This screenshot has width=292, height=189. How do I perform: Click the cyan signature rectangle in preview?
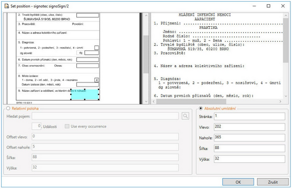[85, 95]
